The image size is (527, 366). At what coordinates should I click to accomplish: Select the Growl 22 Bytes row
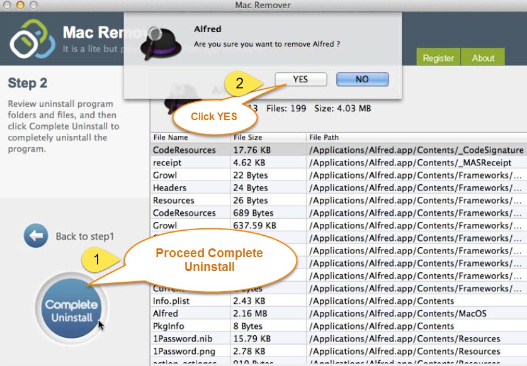click(339, 175)
